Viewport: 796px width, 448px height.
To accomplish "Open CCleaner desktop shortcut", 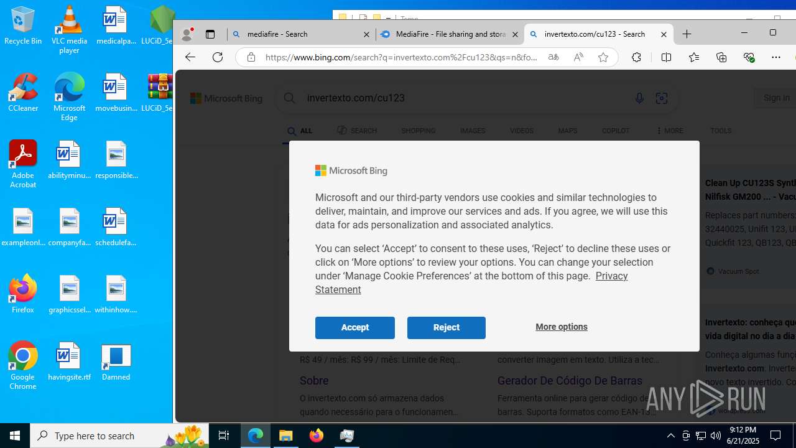I will click(x=23, y=93).
